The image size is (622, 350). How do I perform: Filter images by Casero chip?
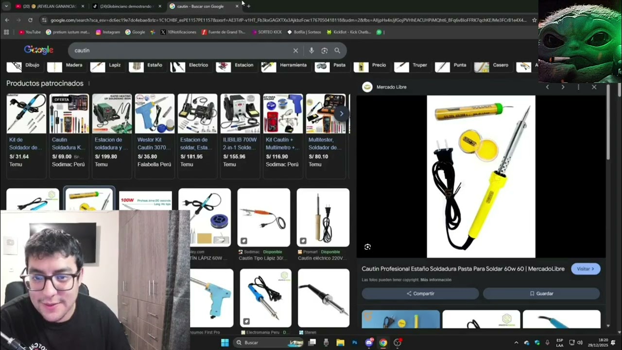492,65
